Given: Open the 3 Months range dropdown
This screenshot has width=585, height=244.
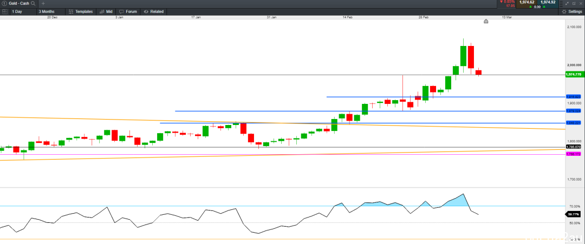Looking at the screenshot, I should pos(50,11).
